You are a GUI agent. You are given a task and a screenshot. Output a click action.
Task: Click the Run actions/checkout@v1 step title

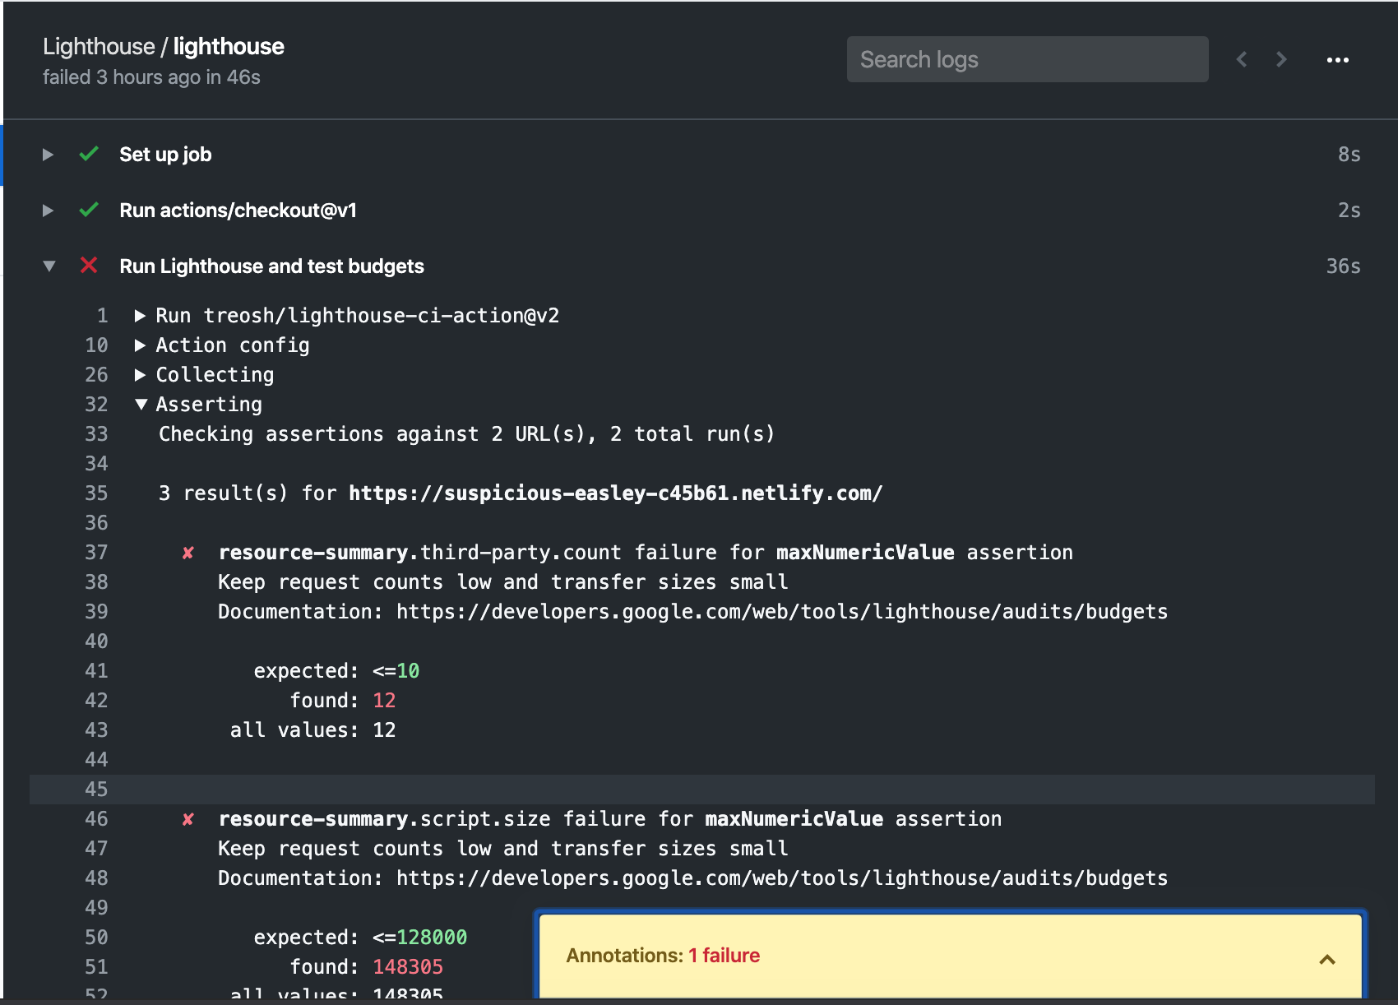tap(238, 211)
